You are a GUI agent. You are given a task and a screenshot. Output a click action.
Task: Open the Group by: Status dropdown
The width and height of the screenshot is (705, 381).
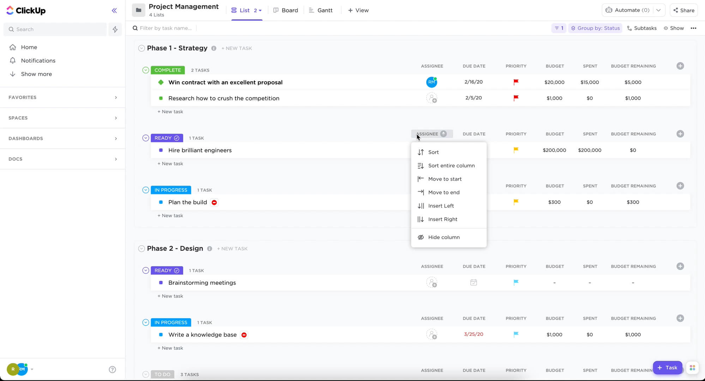coord(595,28)
